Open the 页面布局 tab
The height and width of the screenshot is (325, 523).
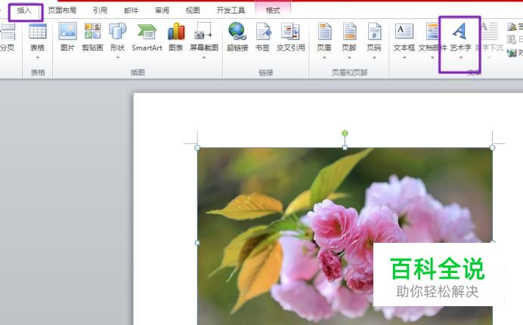point(62,11)
